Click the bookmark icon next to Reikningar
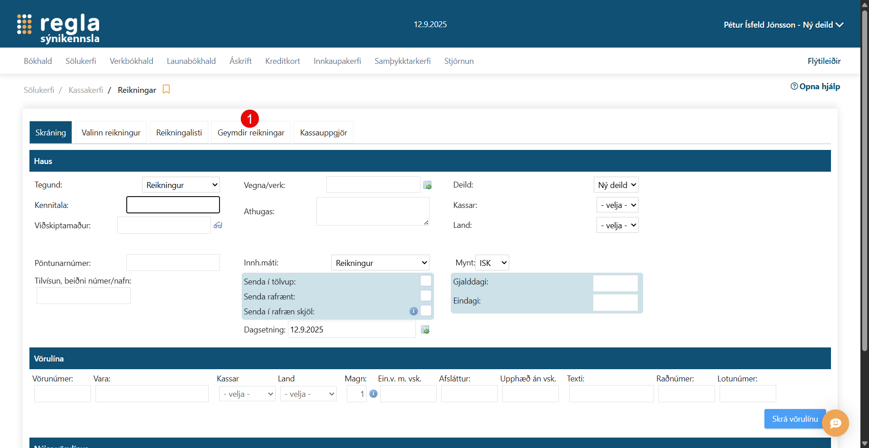 tap(166, 89)
